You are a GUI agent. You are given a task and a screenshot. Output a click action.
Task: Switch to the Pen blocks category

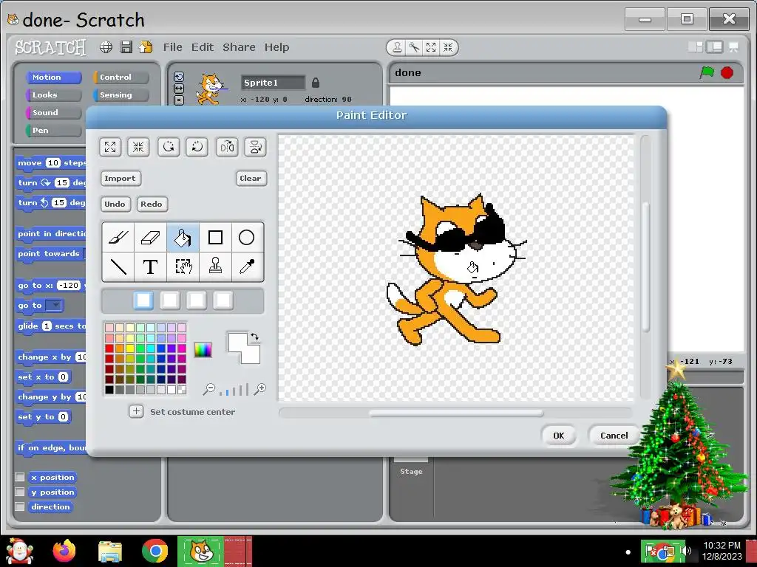tap(53, 130)
